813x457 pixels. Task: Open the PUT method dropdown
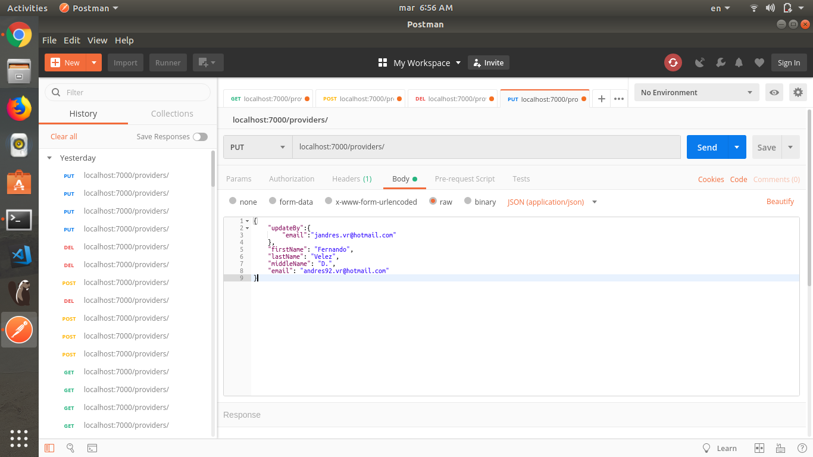tap(258, 147)
